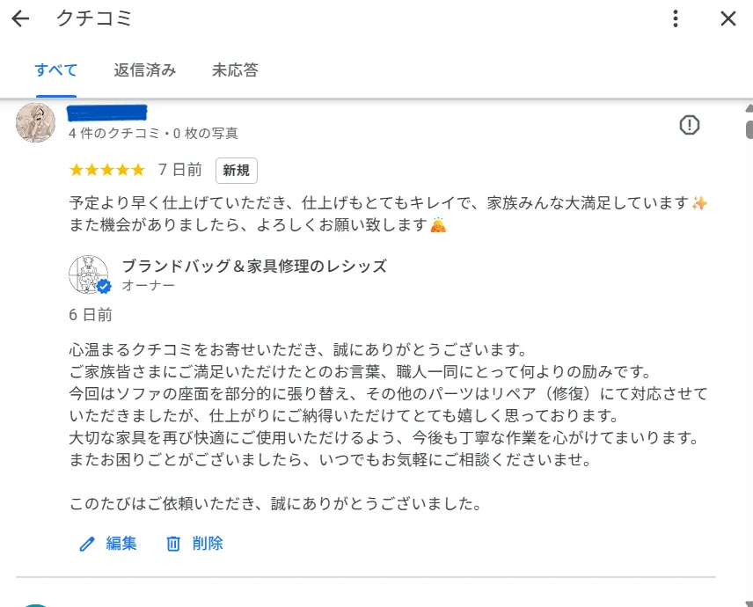Click the reviewer's profile avatar
Image resolution: width=753 pixels, height=607 pixels.
35,123
